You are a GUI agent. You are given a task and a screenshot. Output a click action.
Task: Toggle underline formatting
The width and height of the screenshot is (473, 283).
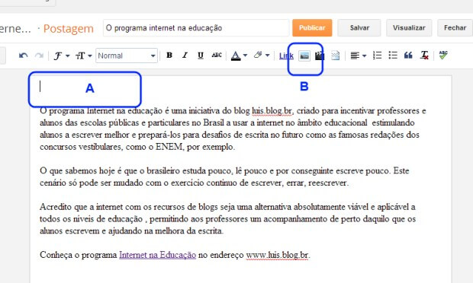coord(201,56)
